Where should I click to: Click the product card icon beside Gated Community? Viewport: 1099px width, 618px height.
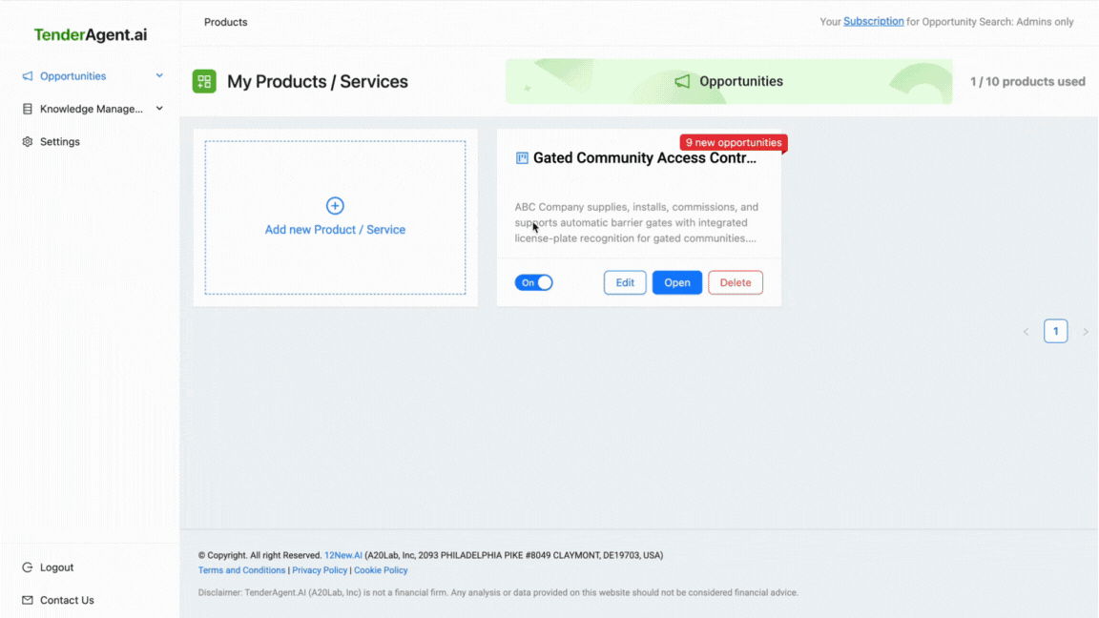point(522,158)
